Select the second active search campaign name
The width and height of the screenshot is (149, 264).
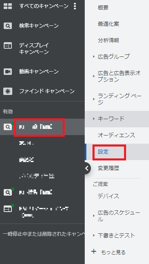36,192
